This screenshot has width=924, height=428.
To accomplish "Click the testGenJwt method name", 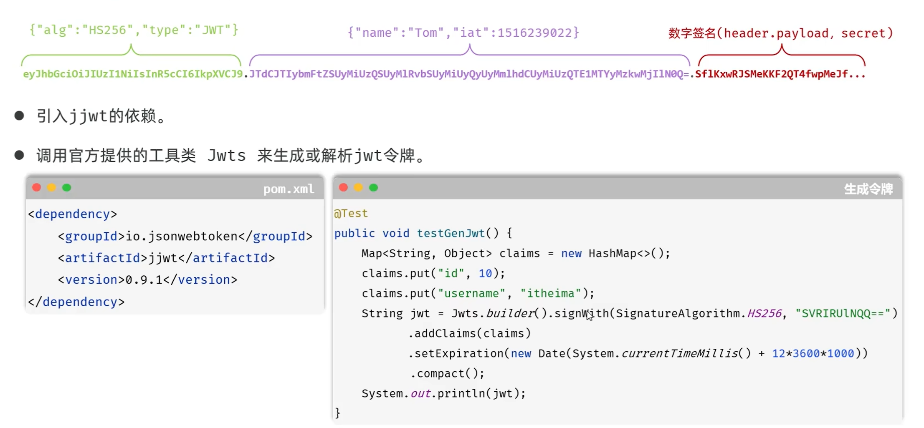I will coord(451,233).
